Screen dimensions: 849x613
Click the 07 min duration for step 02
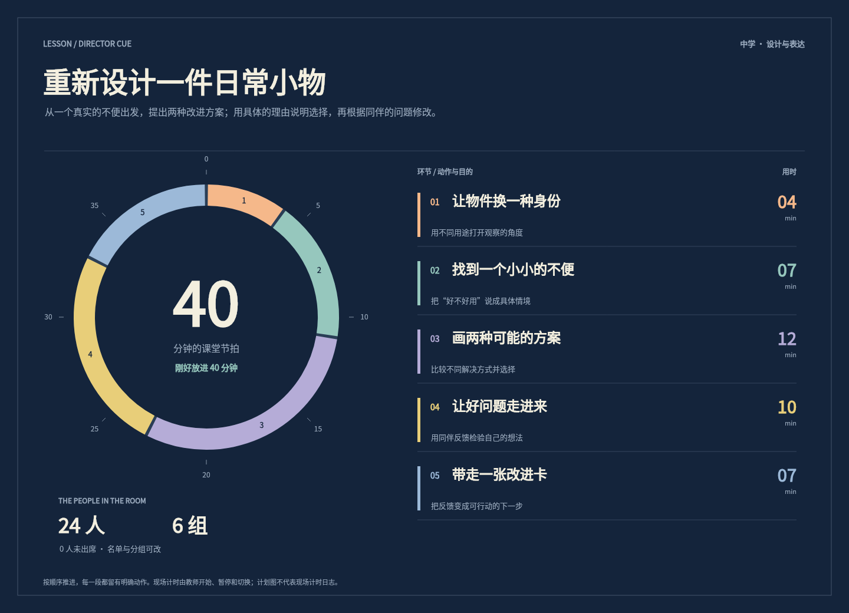[x=787, y=276]
